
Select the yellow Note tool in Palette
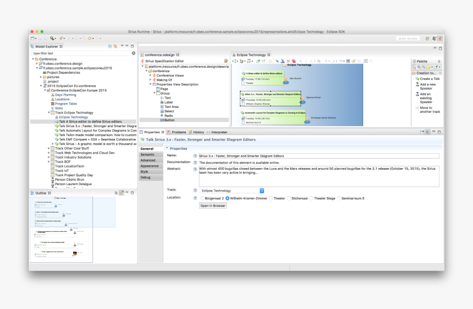click(428, 67)
